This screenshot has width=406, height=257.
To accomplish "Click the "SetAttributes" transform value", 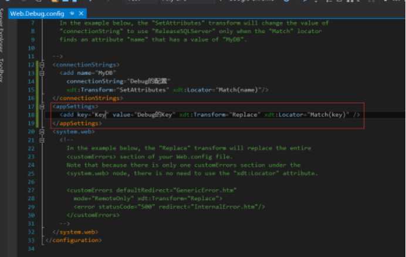I will pos(143,90).
